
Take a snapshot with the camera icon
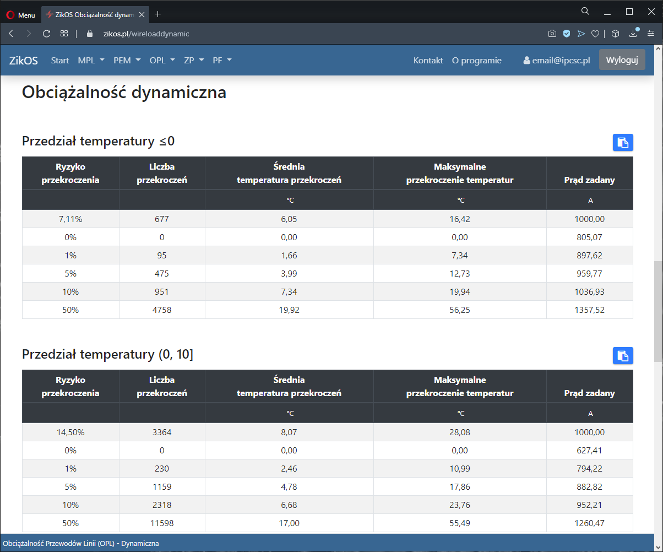coord(552,34)
